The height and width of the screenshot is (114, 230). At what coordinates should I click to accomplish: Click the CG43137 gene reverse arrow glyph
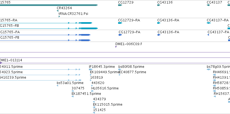208,5
